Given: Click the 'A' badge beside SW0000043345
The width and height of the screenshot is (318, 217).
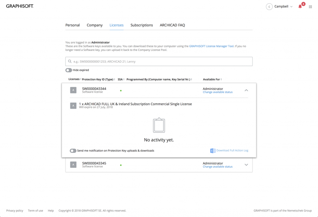Looking at the screenshot, I should 73,165.
